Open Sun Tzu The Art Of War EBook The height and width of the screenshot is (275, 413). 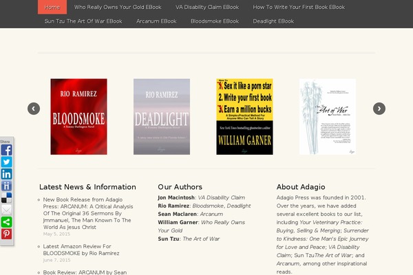83,21
